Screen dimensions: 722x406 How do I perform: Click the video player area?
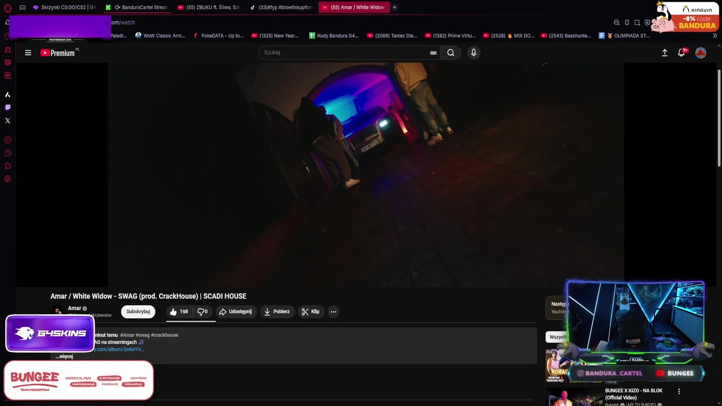tap(366, 175)
